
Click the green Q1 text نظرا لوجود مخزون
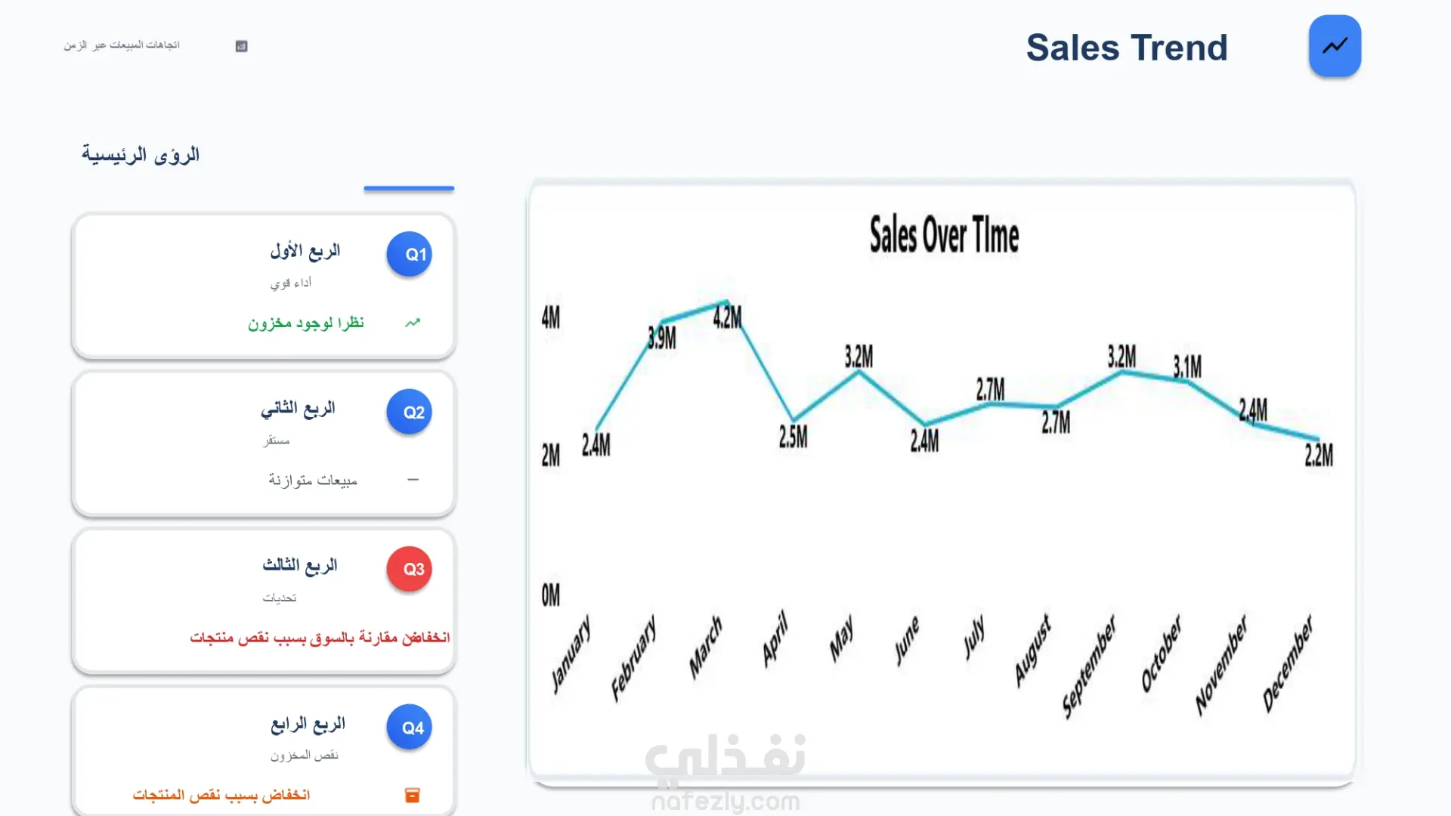tap(306, 323)
